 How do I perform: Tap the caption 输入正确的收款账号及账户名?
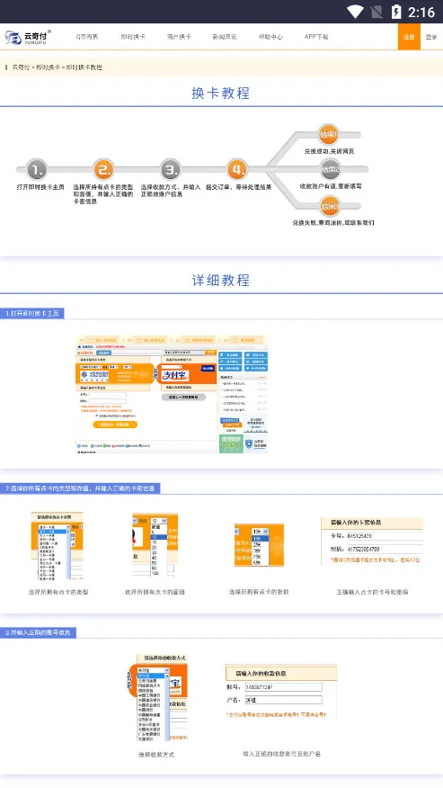click(x=282, y=753)
